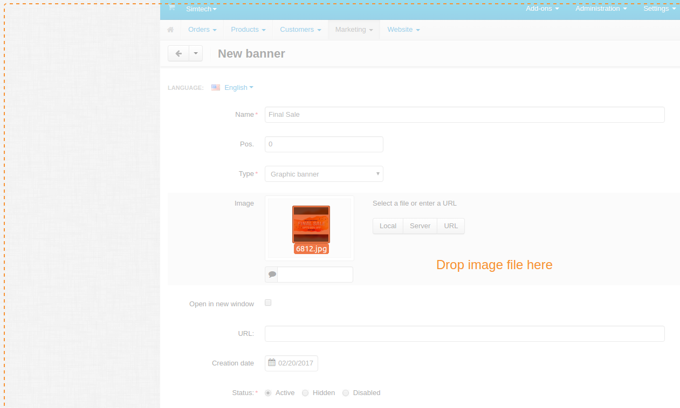Image resolution: width=680 pixels, height=408 pixels.
Task: Select the Active status radio button
Action: [x=268, y=393]
